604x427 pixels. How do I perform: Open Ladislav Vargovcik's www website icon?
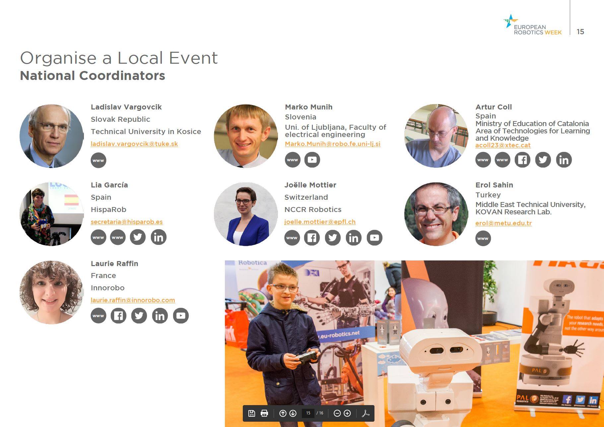coord(99,160)
